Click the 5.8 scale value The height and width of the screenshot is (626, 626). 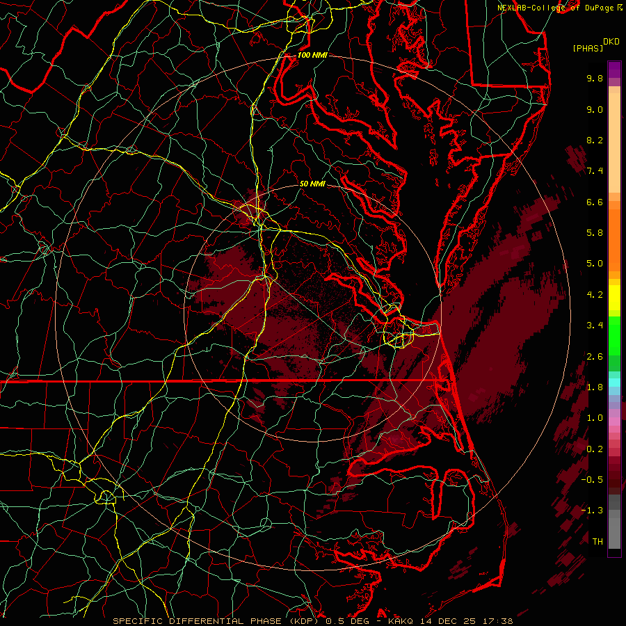tap(595, 233)
